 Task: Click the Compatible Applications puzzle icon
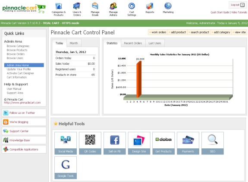tap(6, 149)
